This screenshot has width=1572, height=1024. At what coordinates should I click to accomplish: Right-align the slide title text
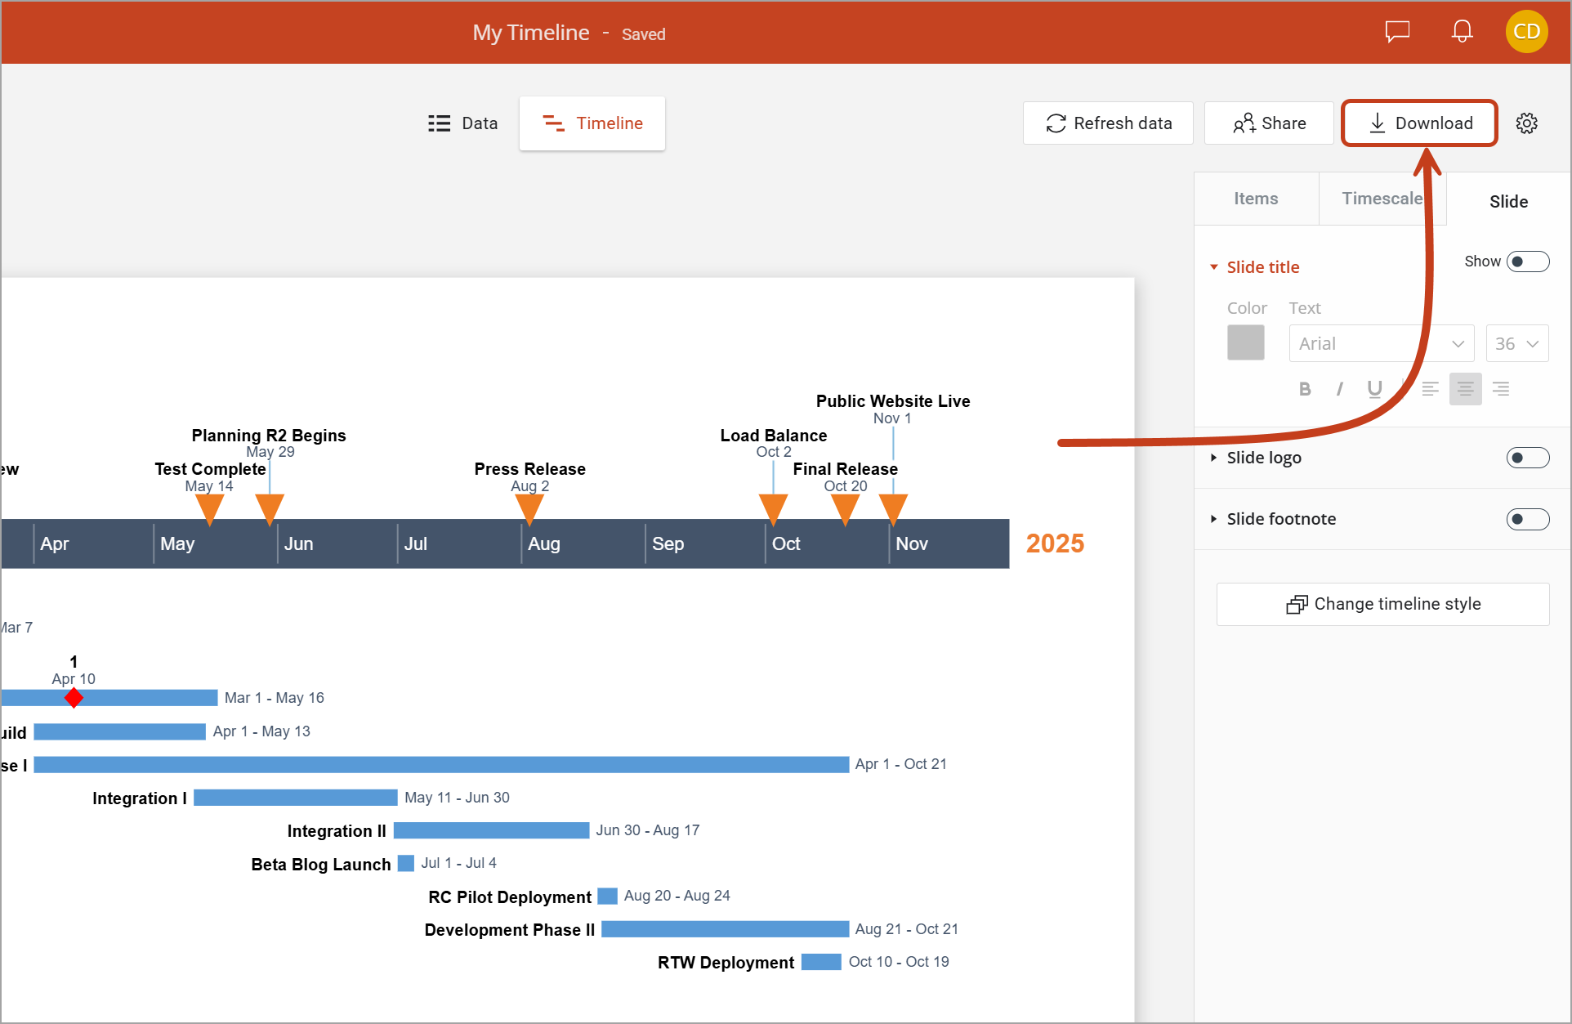(1501, 389)
